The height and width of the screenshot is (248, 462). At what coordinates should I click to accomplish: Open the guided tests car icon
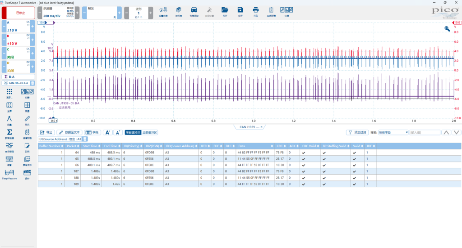point(194,11)
